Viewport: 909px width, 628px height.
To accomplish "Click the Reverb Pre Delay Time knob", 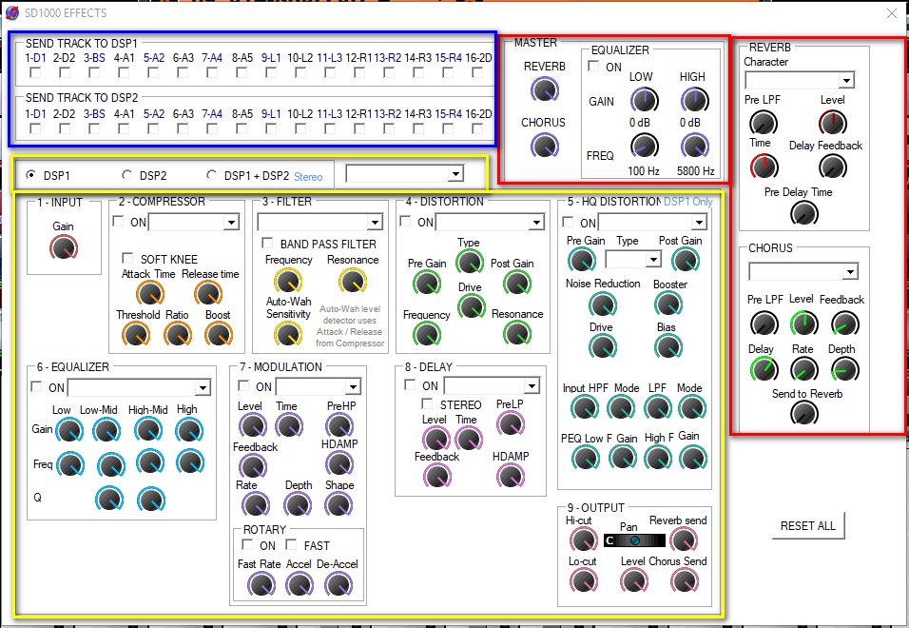I will pos(804,213).
